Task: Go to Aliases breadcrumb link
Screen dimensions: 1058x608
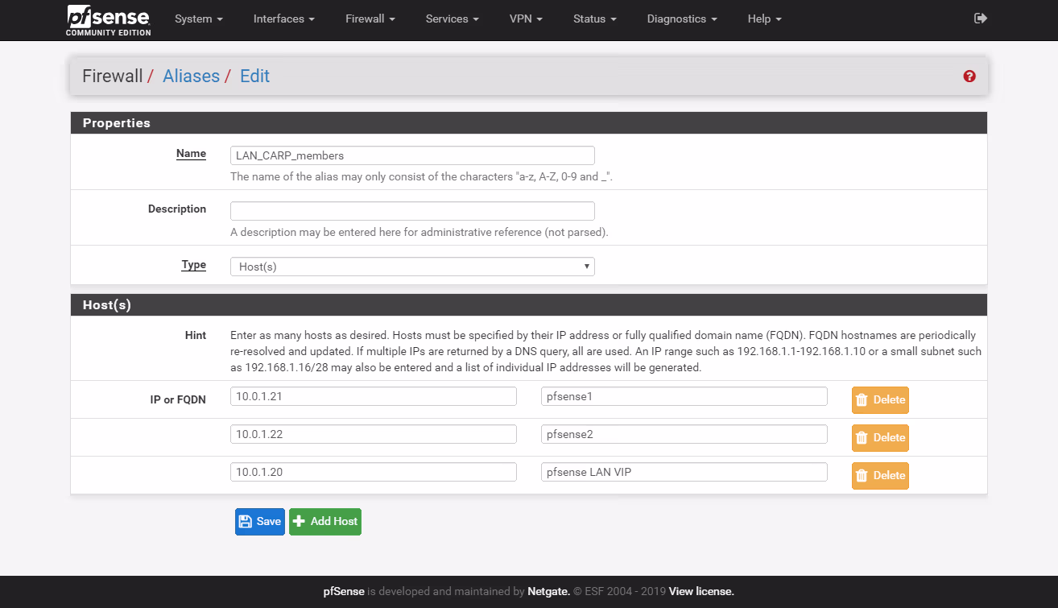Action: click(191, 77)
